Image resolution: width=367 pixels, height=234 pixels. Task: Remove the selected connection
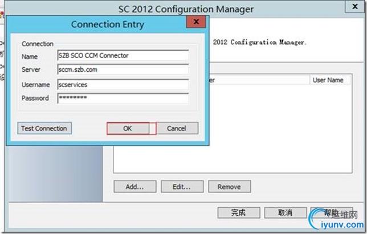point(229,187)
